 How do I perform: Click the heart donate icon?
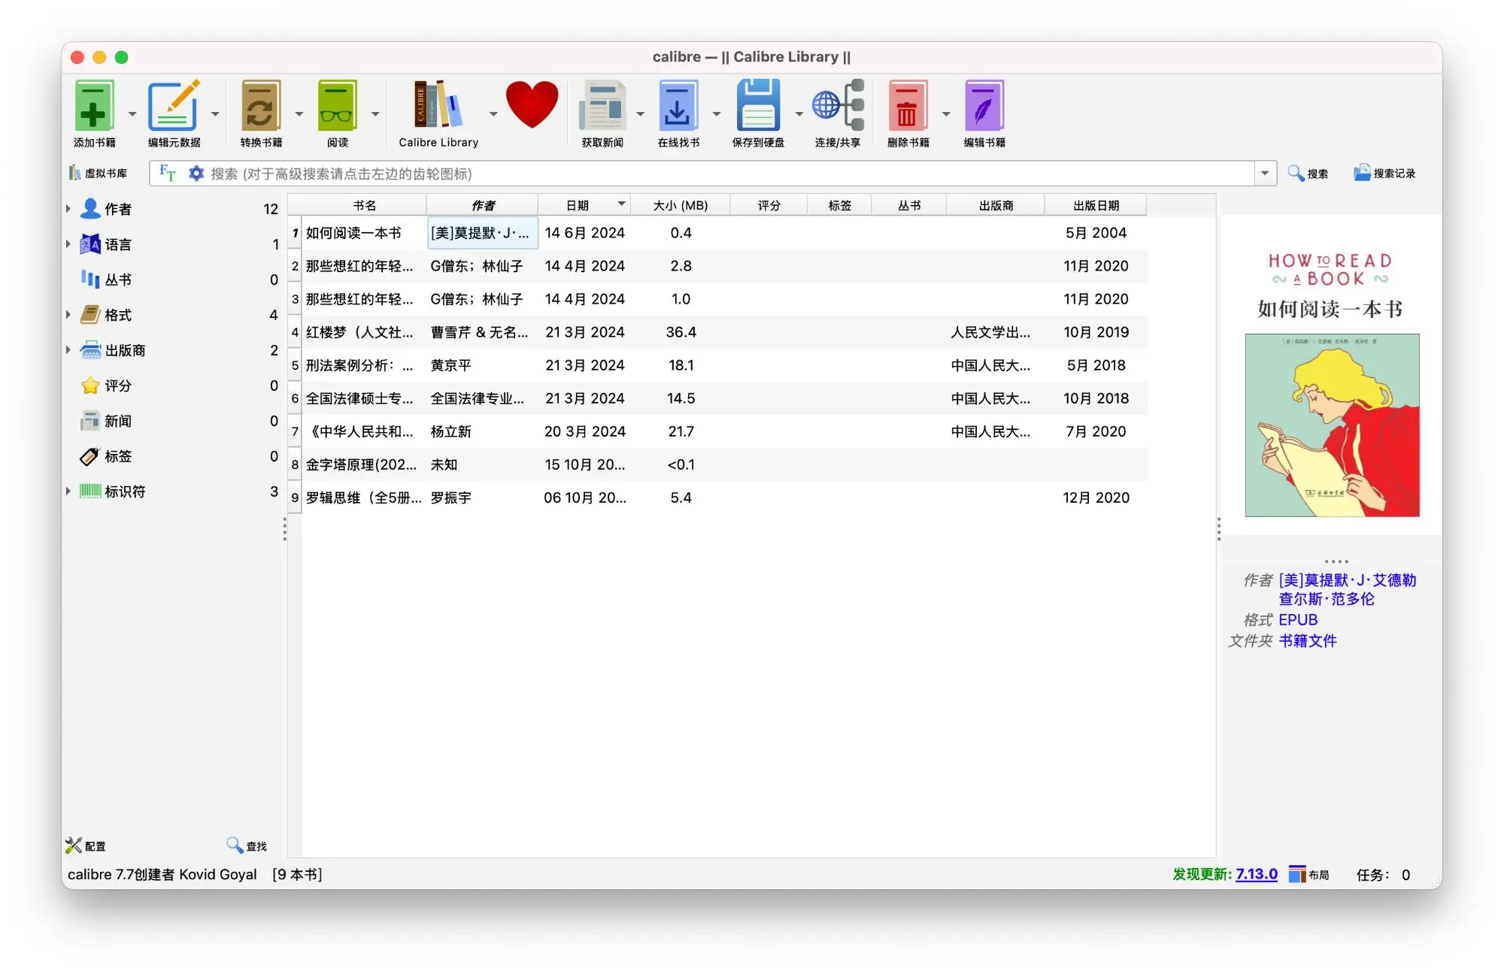coord(531,105)
